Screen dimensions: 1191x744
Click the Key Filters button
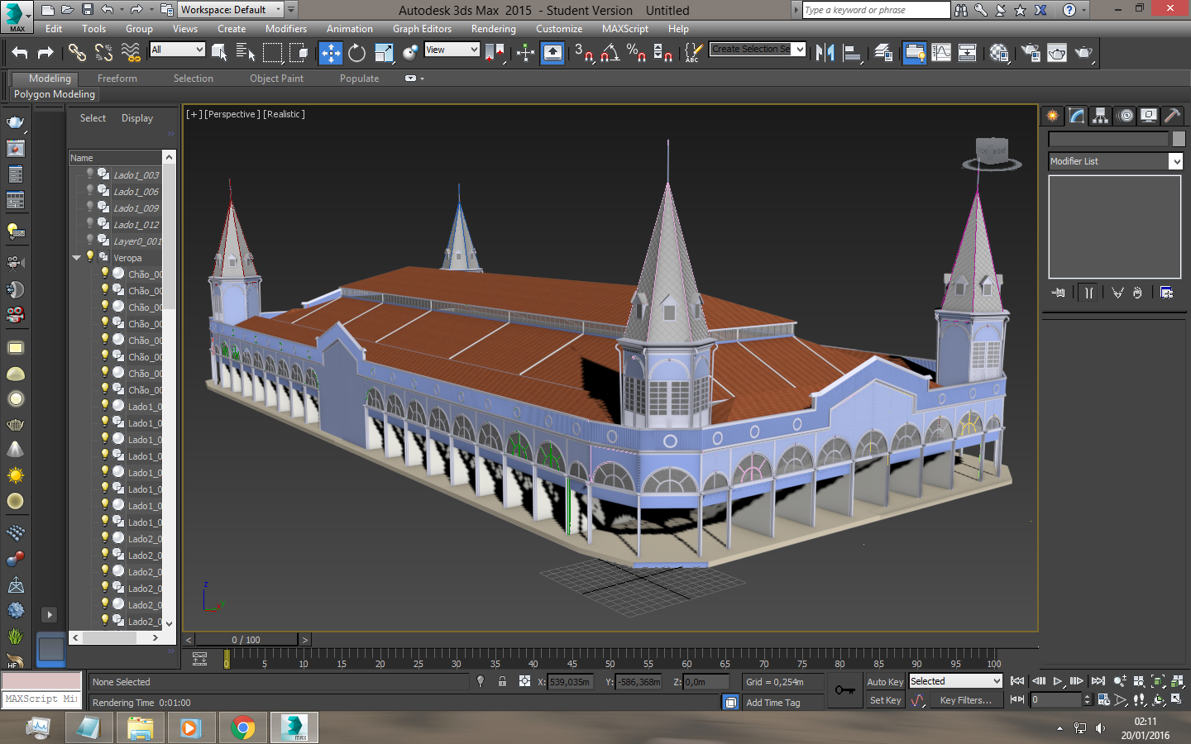pyautogui.click(x=965, y=700)
